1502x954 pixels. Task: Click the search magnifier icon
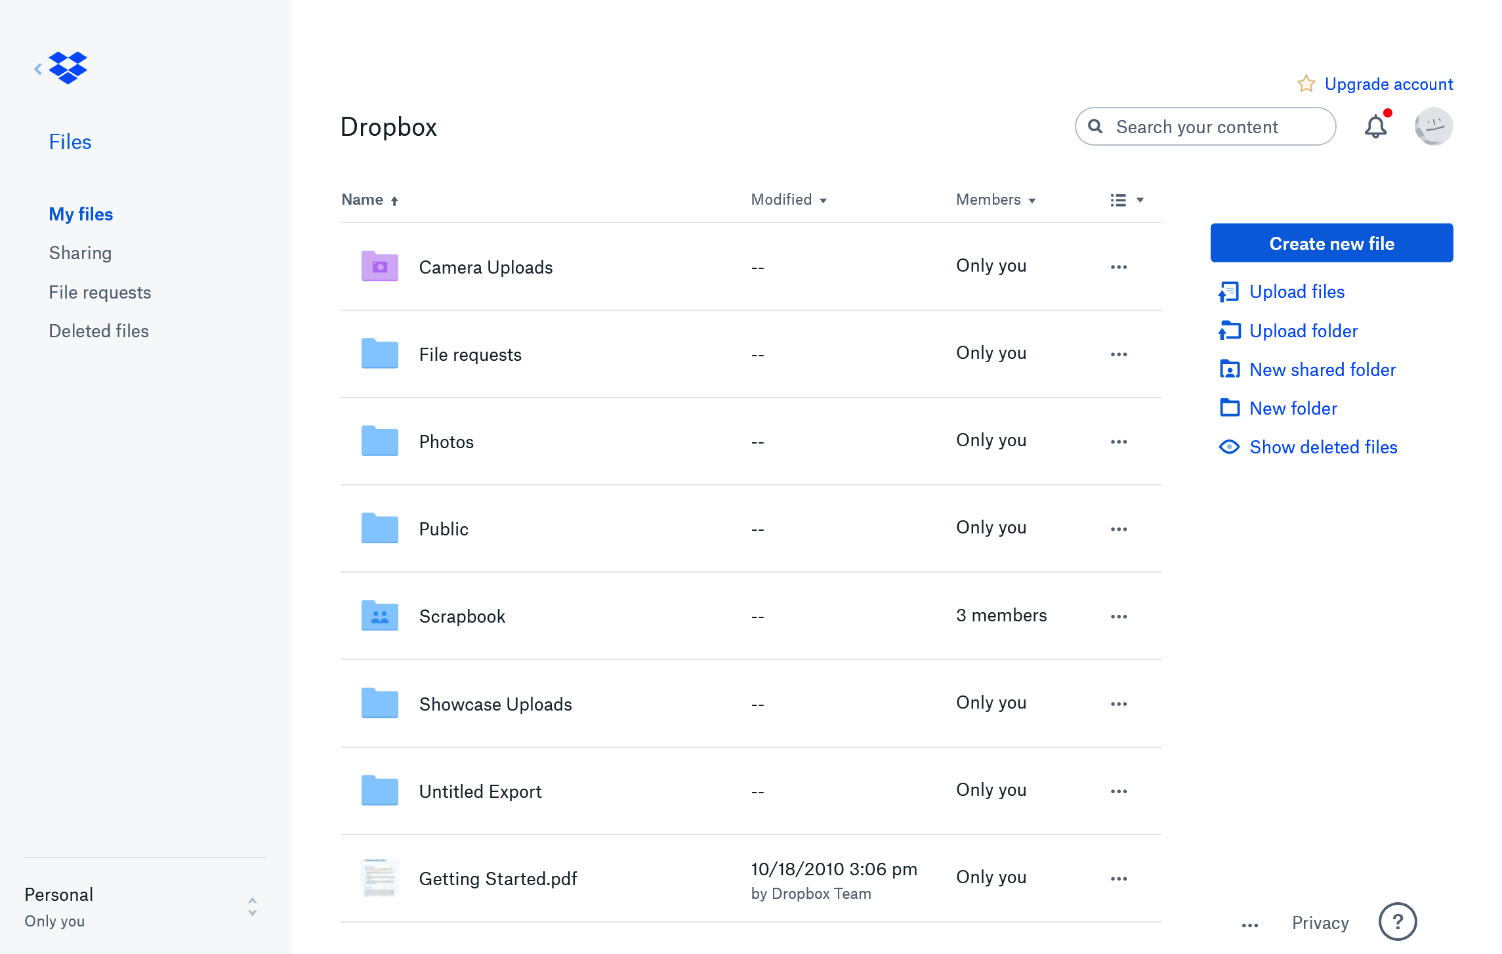coord(1095,126)
